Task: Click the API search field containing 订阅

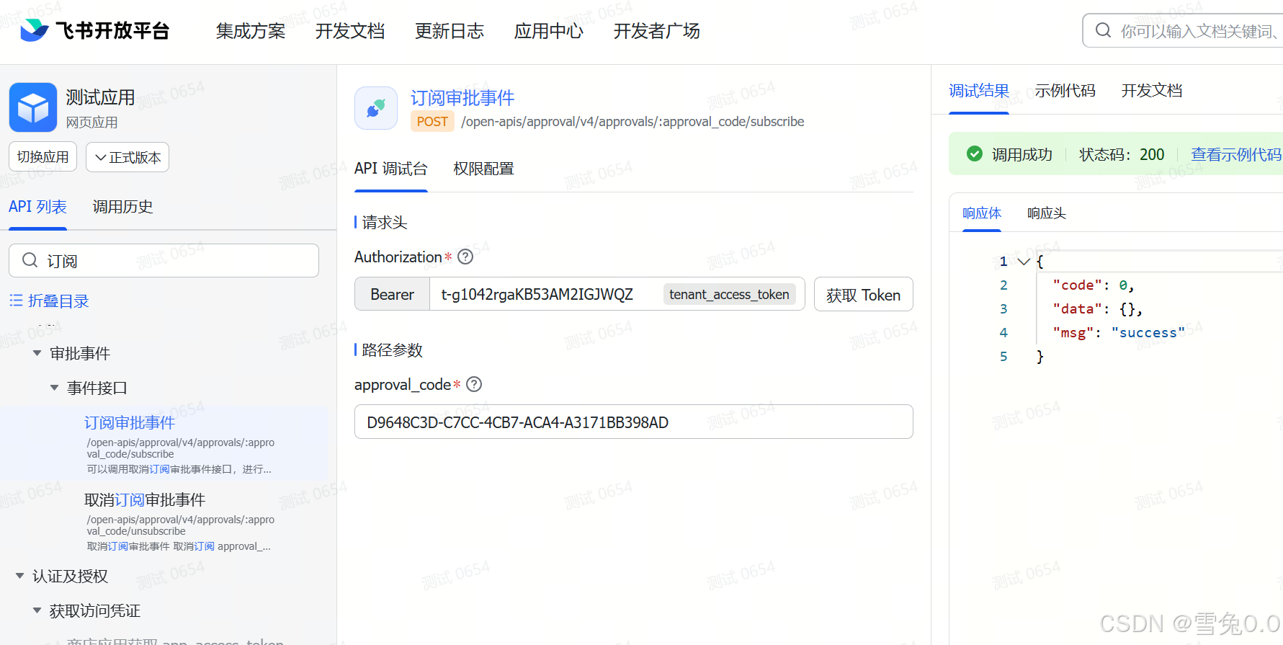Action: tap(164, 260)
